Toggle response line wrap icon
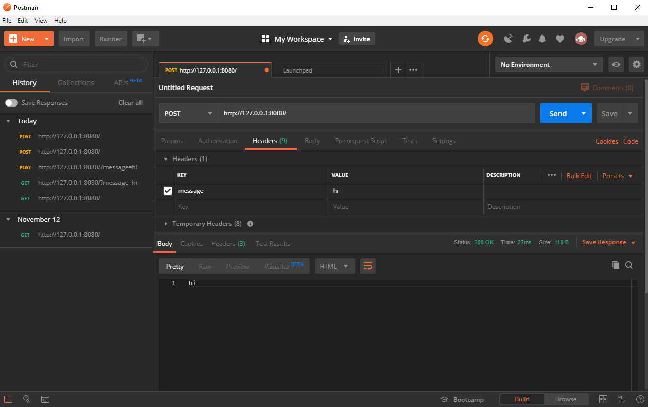 click(x=368, y=266)
